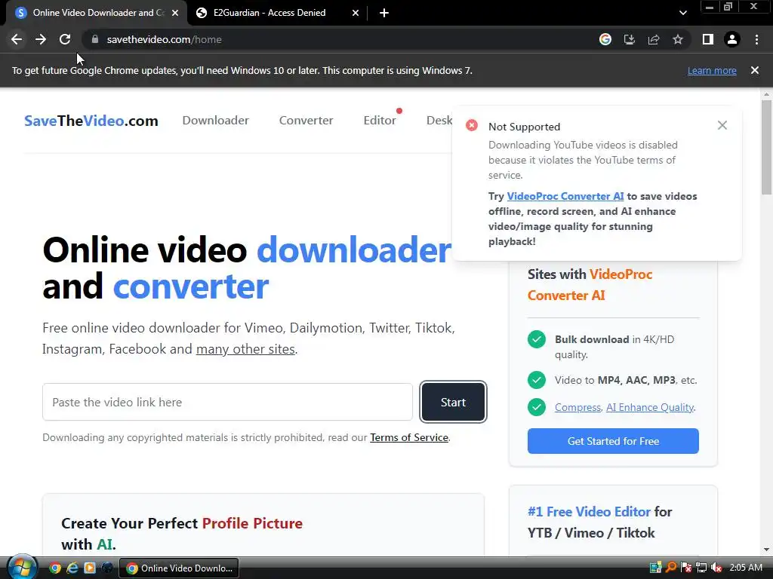773x579 pixels.
Task: Reload the page with the refresh icon
Action: [x=65, y=39]
